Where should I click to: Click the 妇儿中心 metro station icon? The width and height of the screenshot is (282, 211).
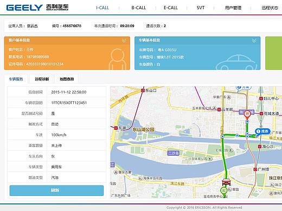click(x=261, y=98)
